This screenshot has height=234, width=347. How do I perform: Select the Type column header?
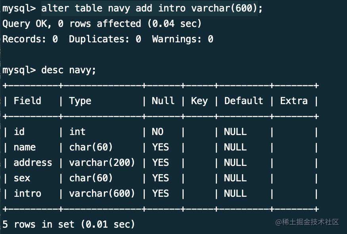click(x=80, y=101)
